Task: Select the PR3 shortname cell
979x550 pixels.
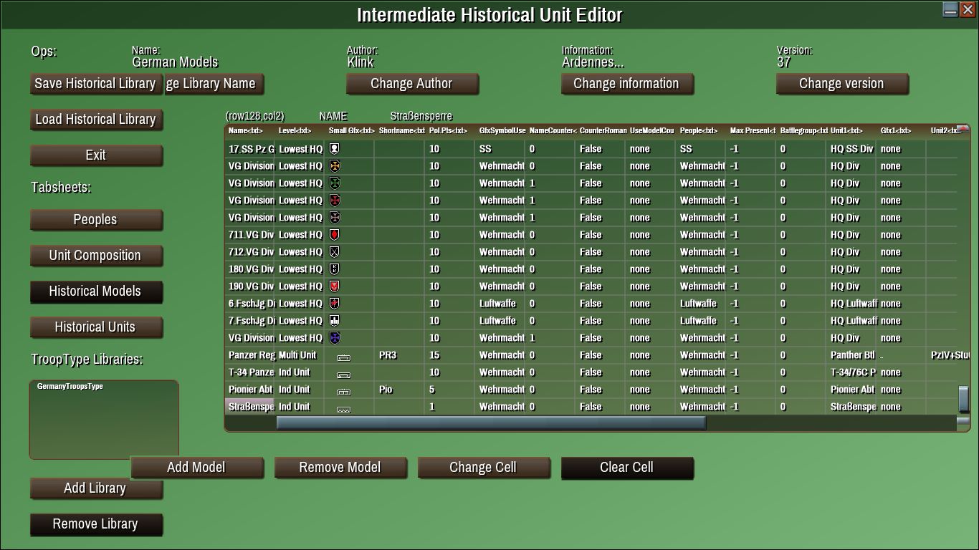Action: click(400, 355)
